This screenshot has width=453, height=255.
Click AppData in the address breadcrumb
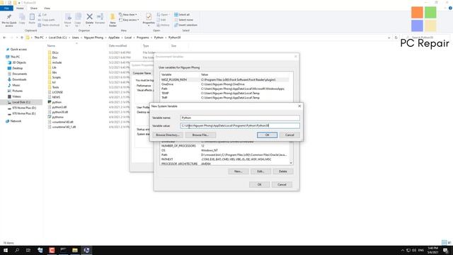(x=114, y=38)
